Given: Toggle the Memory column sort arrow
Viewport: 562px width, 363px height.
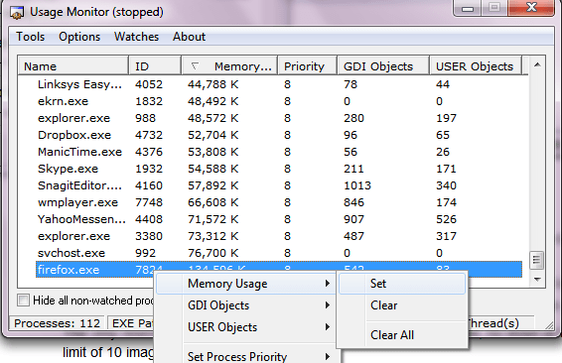Looking at the screenshot, I should pyautogui.click(x=195, y=66).
